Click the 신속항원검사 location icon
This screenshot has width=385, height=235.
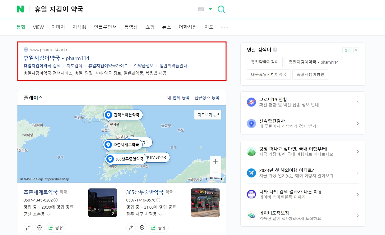point(251,124)
